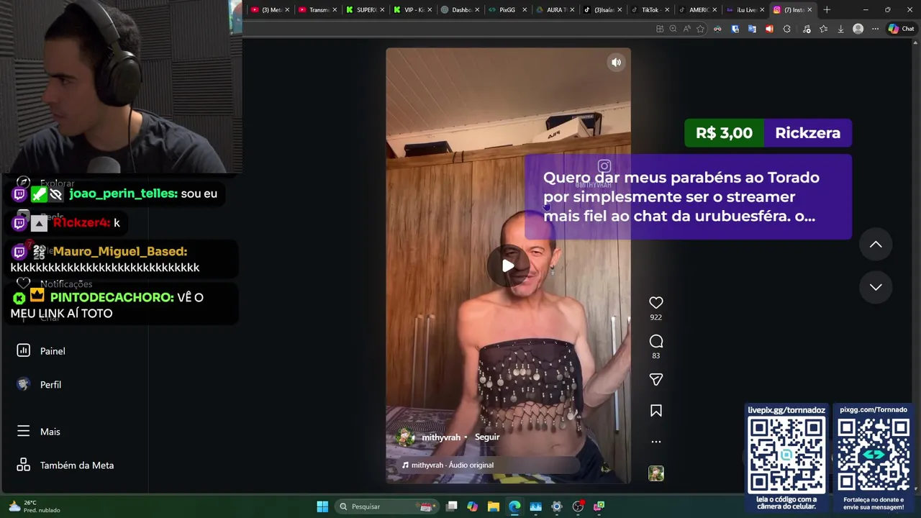Open the reel's three-dot more options

(656, 442)
